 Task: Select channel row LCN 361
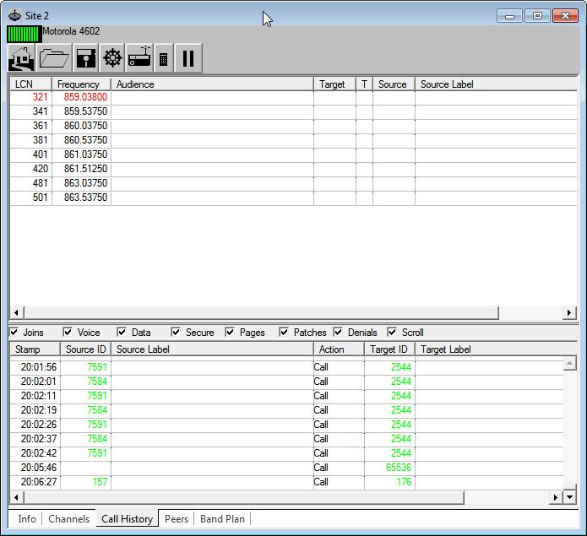pyautogui.click(x=293, y=126)
